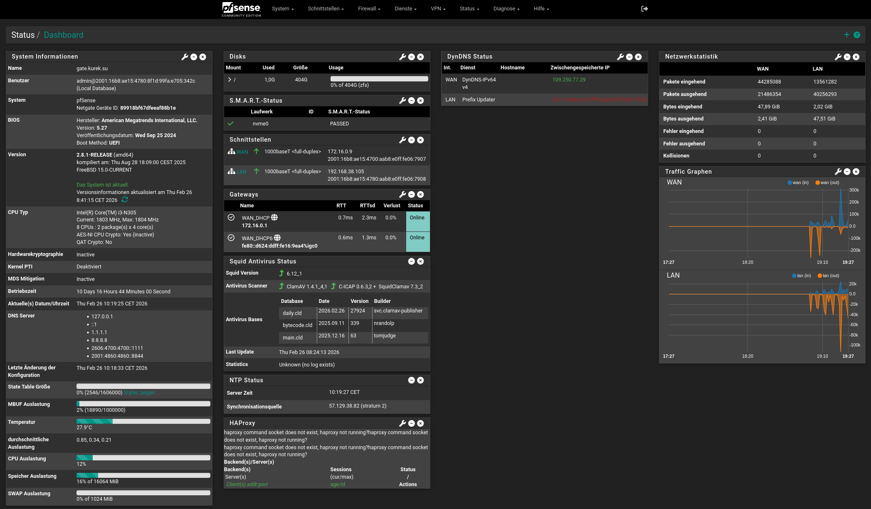The width and height of the screenshot is (871, 509).
Task: Click the logout icon in top navbar
Action: point(644,9)
